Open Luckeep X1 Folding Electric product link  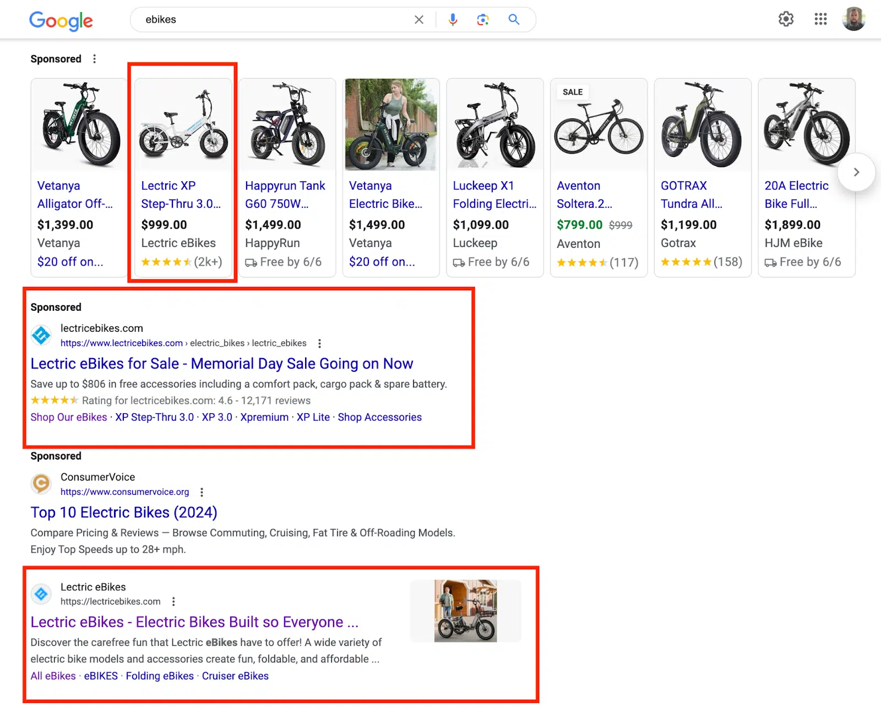(494, 195)
